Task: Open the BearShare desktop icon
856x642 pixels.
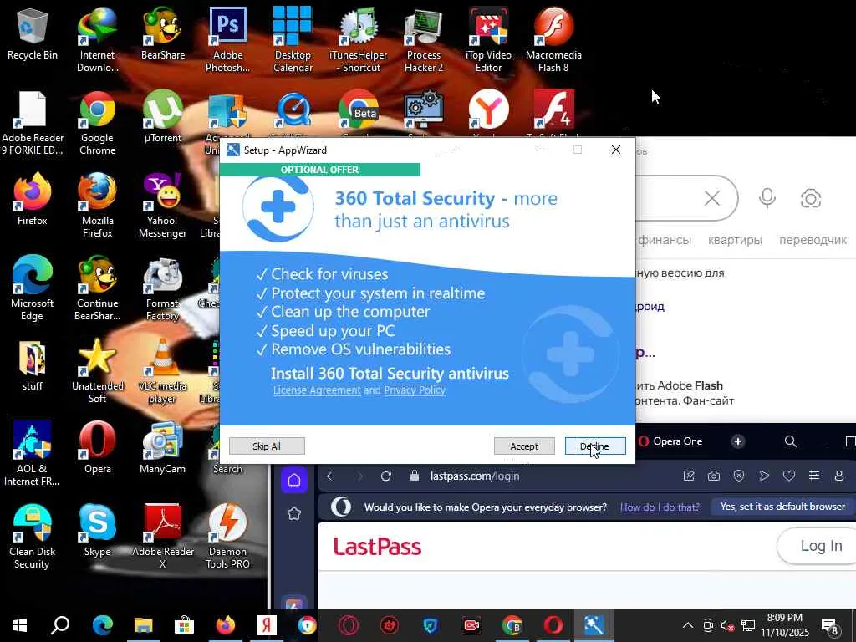Action: (163, 33)
